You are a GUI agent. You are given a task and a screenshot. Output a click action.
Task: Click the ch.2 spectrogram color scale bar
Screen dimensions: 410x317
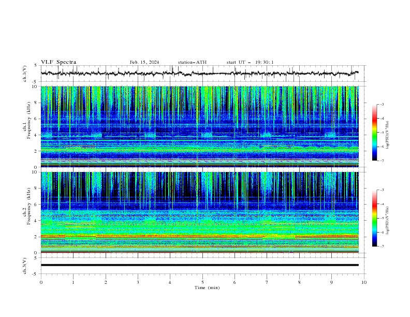(374, 218)
